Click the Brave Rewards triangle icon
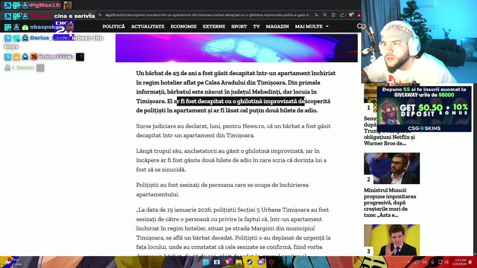This screenshot has width=477, height=268. click(358, 15)
